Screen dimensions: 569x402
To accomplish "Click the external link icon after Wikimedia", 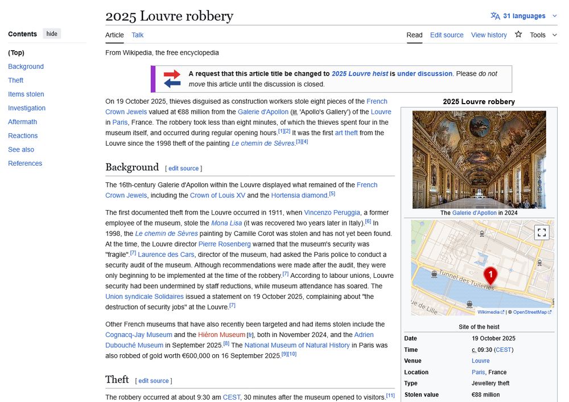I will click(503, 311).
